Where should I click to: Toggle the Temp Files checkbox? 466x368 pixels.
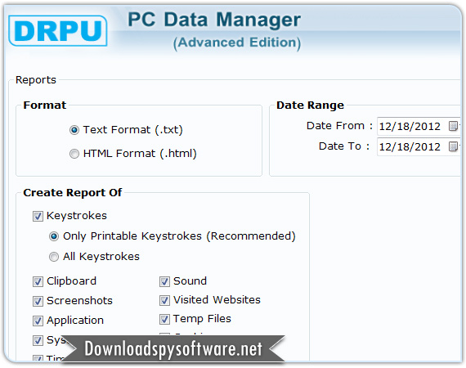(164, 319)
